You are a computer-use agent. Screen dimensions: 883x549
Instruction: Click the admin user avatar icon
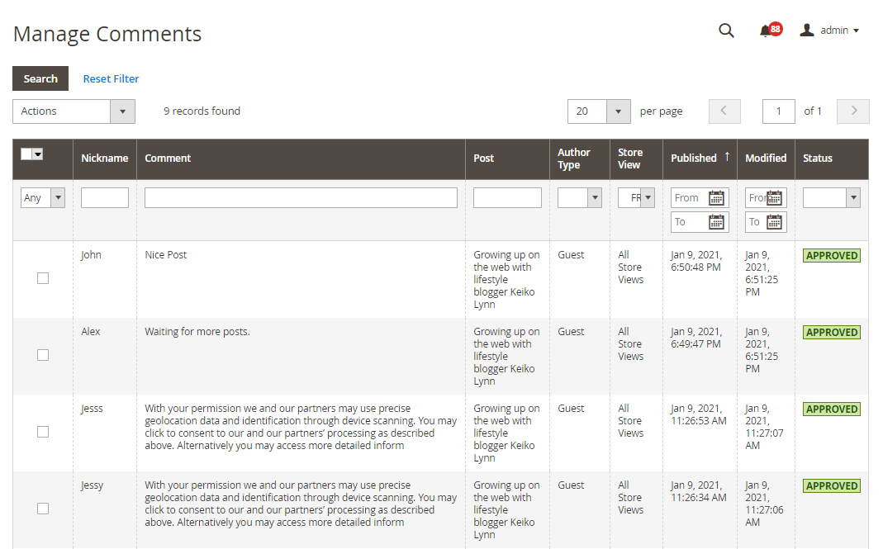click(807, 30)
